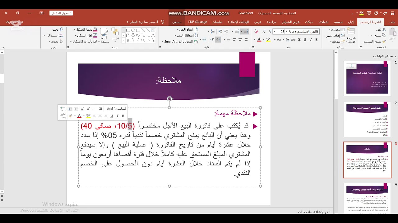
Task: Open Select (تحديد) dropdown
Action: click(56, 42)
